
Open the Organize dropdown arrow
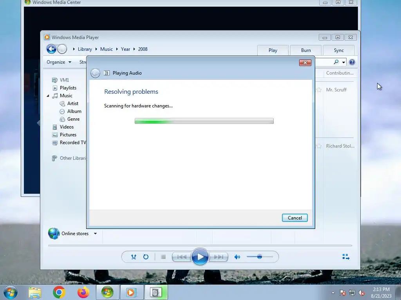[70, 62]
